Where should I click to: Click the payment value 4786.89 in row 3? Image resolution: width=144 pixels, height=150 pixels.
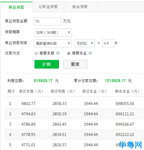point(28,124)
